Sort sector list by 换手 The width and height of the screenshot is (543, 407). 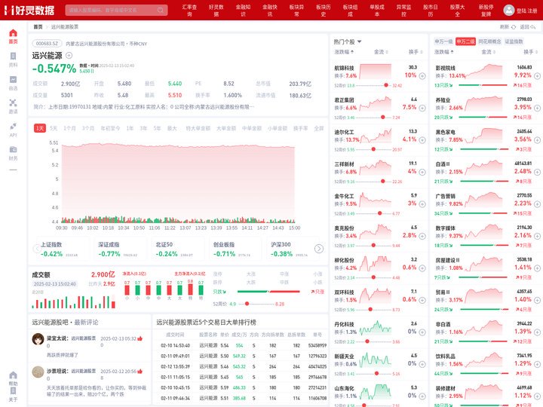pyautogui.click(x=530, y=52)
